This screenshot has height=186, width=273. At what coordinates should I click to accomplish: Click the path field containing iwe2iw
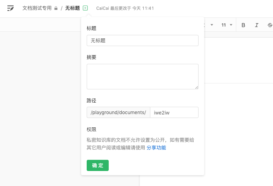pos(174,112)
